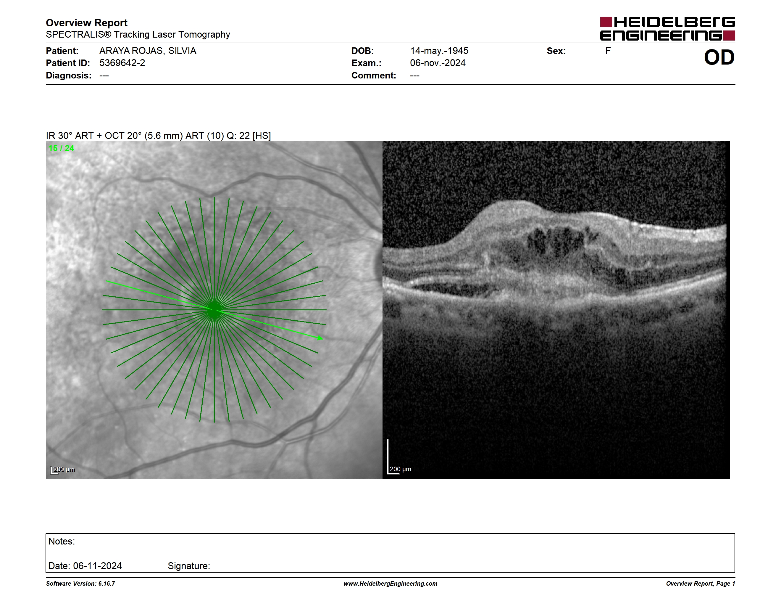Select patient name 'ARAYA ROJAS, SILVIA'

tap(148, 51)
